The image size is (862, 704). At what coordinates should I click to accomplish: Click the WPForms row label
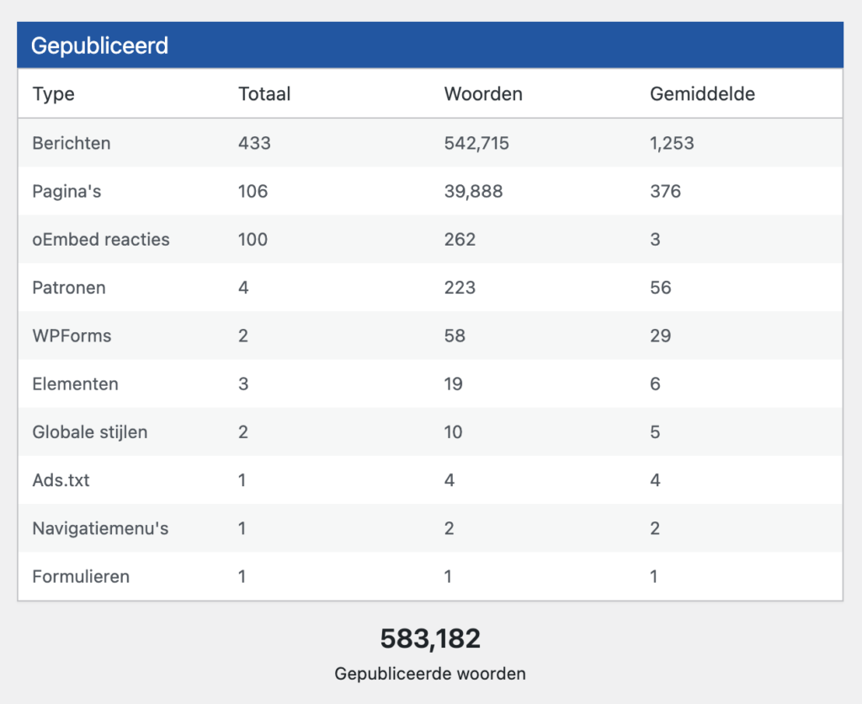[72, 336]
